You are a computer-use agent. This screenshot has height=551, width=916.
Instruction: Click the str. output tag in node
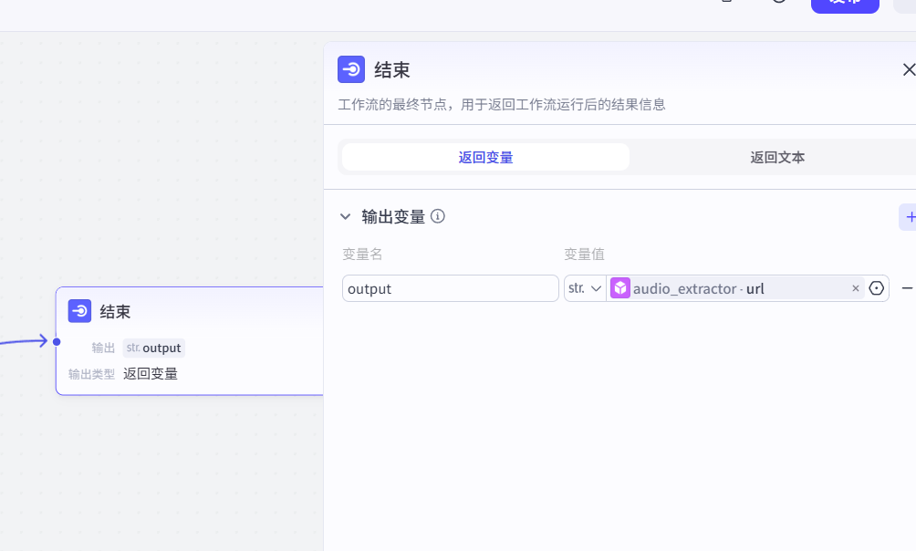pos(154,348)
